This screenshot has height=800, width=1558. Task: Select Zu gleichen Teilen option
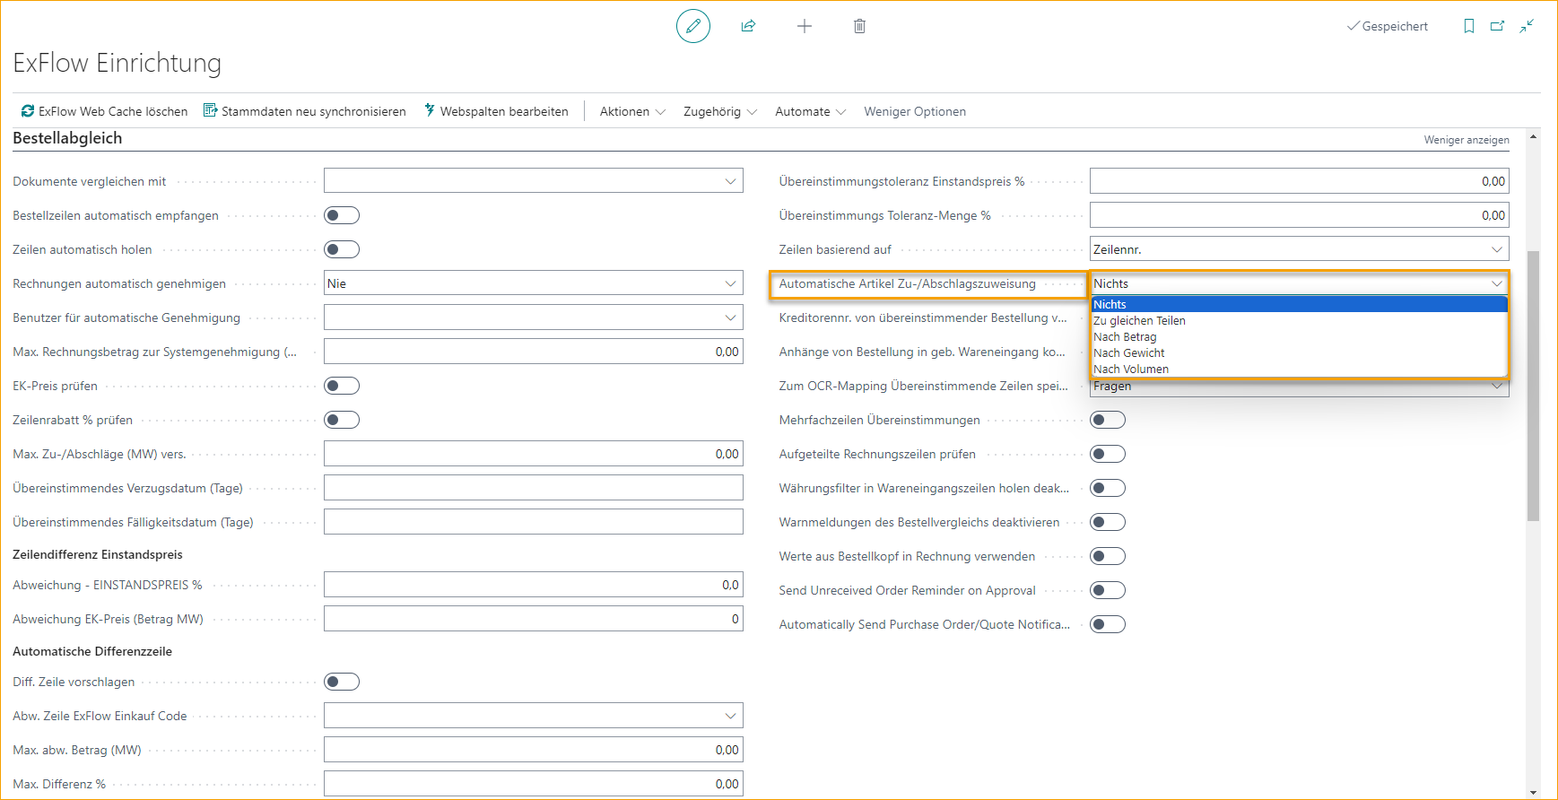tap(1299, 321)
